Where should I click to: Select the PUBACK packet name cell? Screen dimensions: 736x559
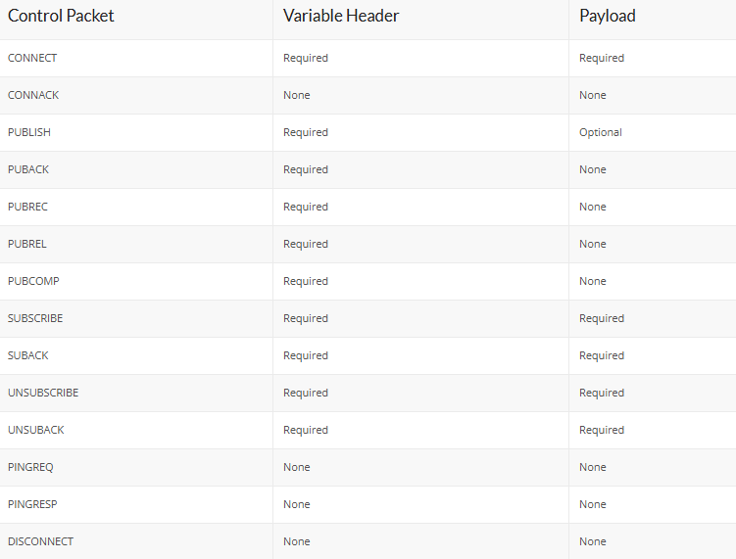tap(28, 169)
